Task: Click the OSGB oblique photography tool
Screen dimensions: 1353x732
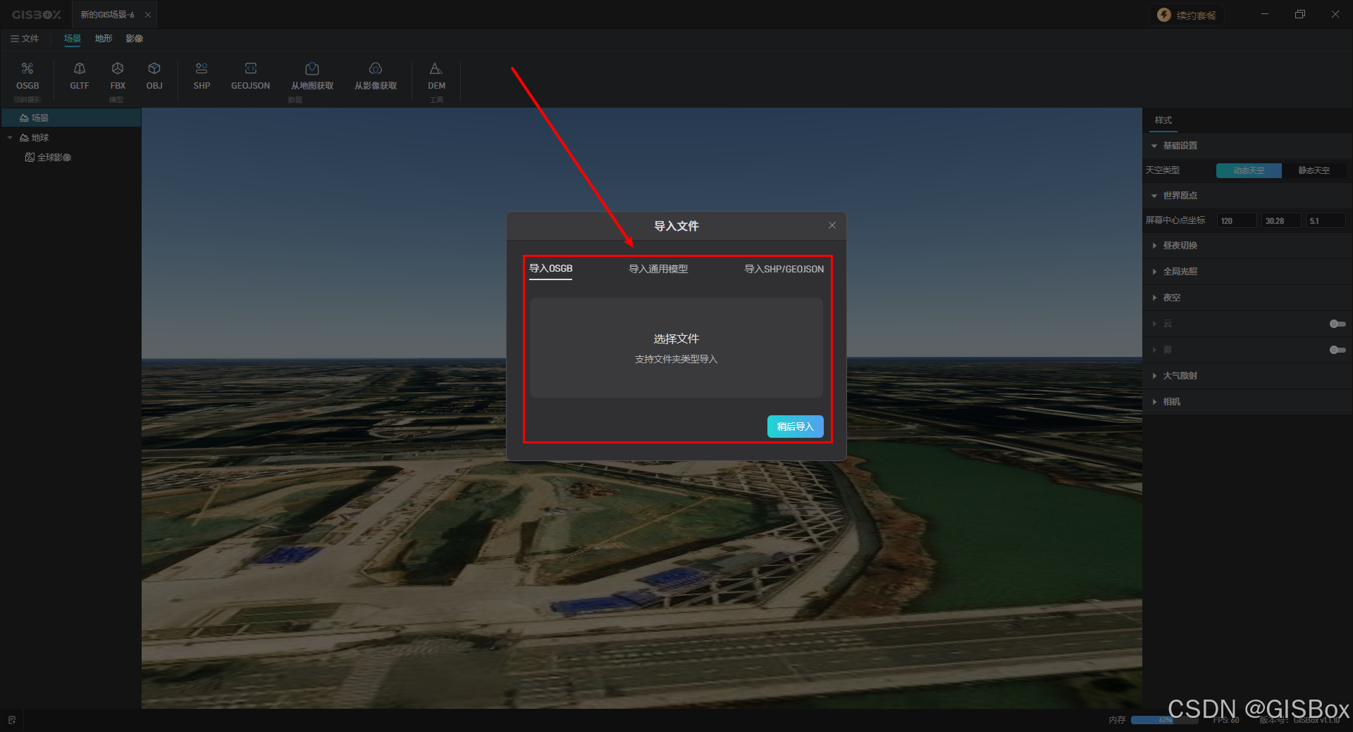Action: (27, 76)
